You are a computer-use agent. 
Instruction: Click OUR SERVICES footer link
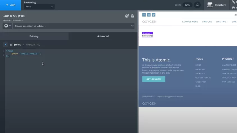(x=228, y=82)
